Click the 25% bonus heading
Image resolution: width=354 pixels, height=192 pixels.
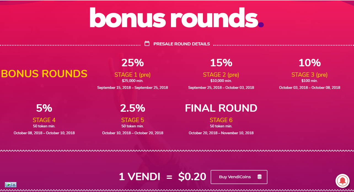tap(133, 63)
